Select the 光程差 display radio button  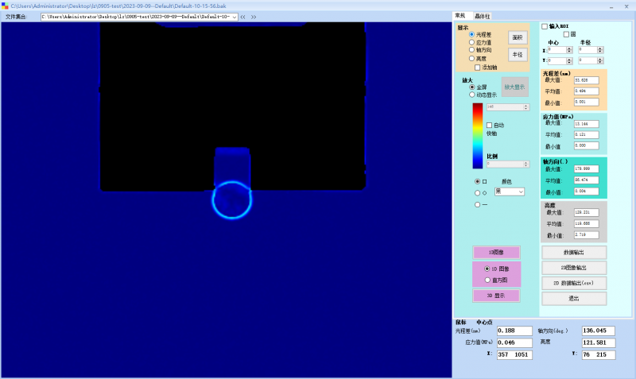tap(471, 34)
